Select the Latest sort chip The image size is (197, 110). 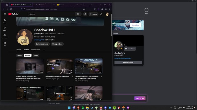(19, 55)
